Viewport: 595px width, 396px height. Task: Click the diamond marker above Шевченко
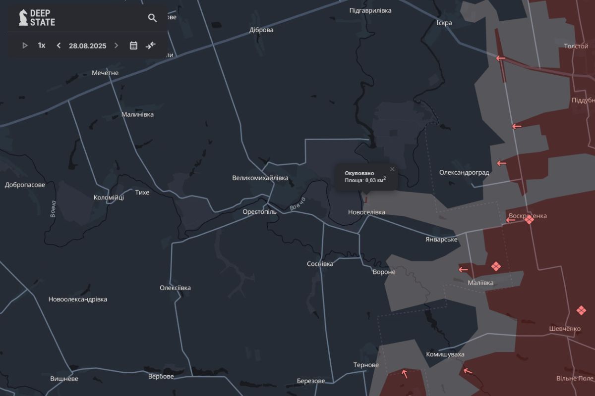[x=581, y=311]
